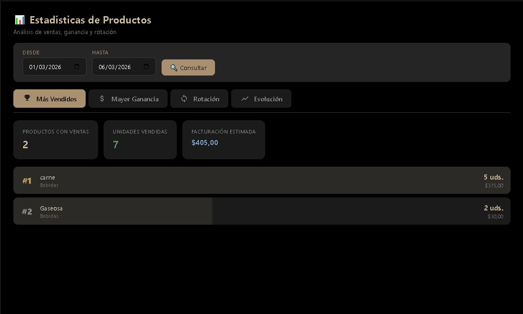Screen dimensions: 523x314
Task: Click the trend line Evolución icon
Action: (245, 99)
